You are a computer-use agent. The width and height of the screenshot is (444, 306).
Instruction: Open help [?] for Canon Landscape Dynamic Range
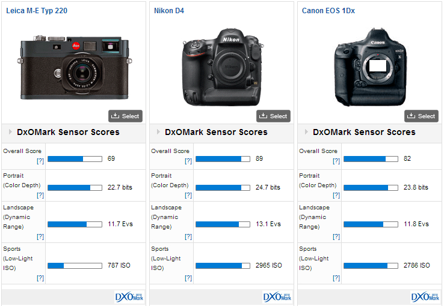336,237
